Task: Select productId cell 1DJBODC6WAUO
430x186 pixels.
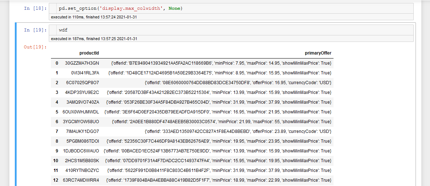Action: [81, 151]
